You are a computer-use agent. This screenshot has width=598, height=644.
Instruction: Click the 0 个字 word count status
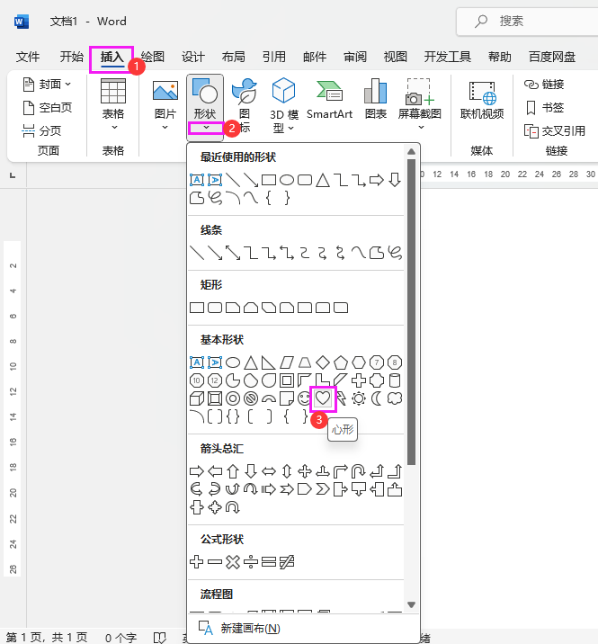pyautogui.click(x=120, y=638)
